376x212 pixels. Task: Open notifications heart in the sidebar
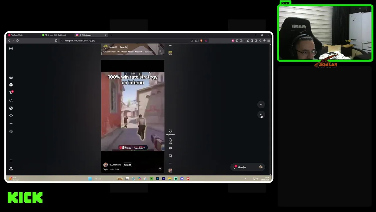(11, 116)
